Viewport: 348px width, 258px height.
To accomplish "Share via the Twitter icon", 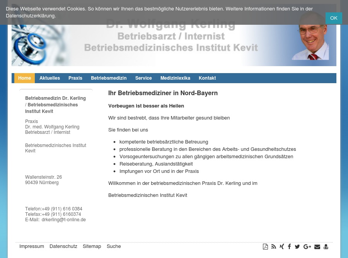I will 297,246.
